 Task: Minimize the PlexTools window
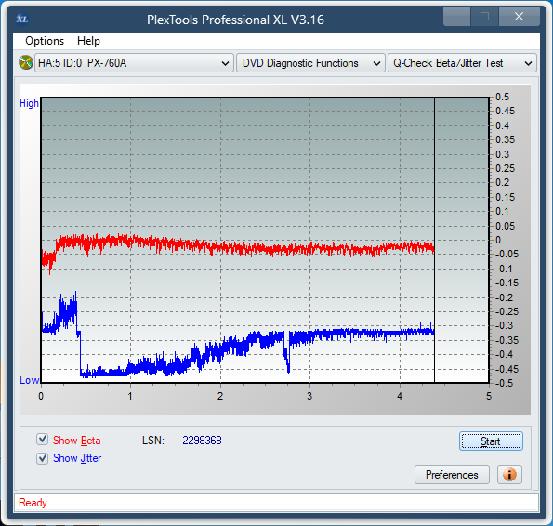click(456, 17)
